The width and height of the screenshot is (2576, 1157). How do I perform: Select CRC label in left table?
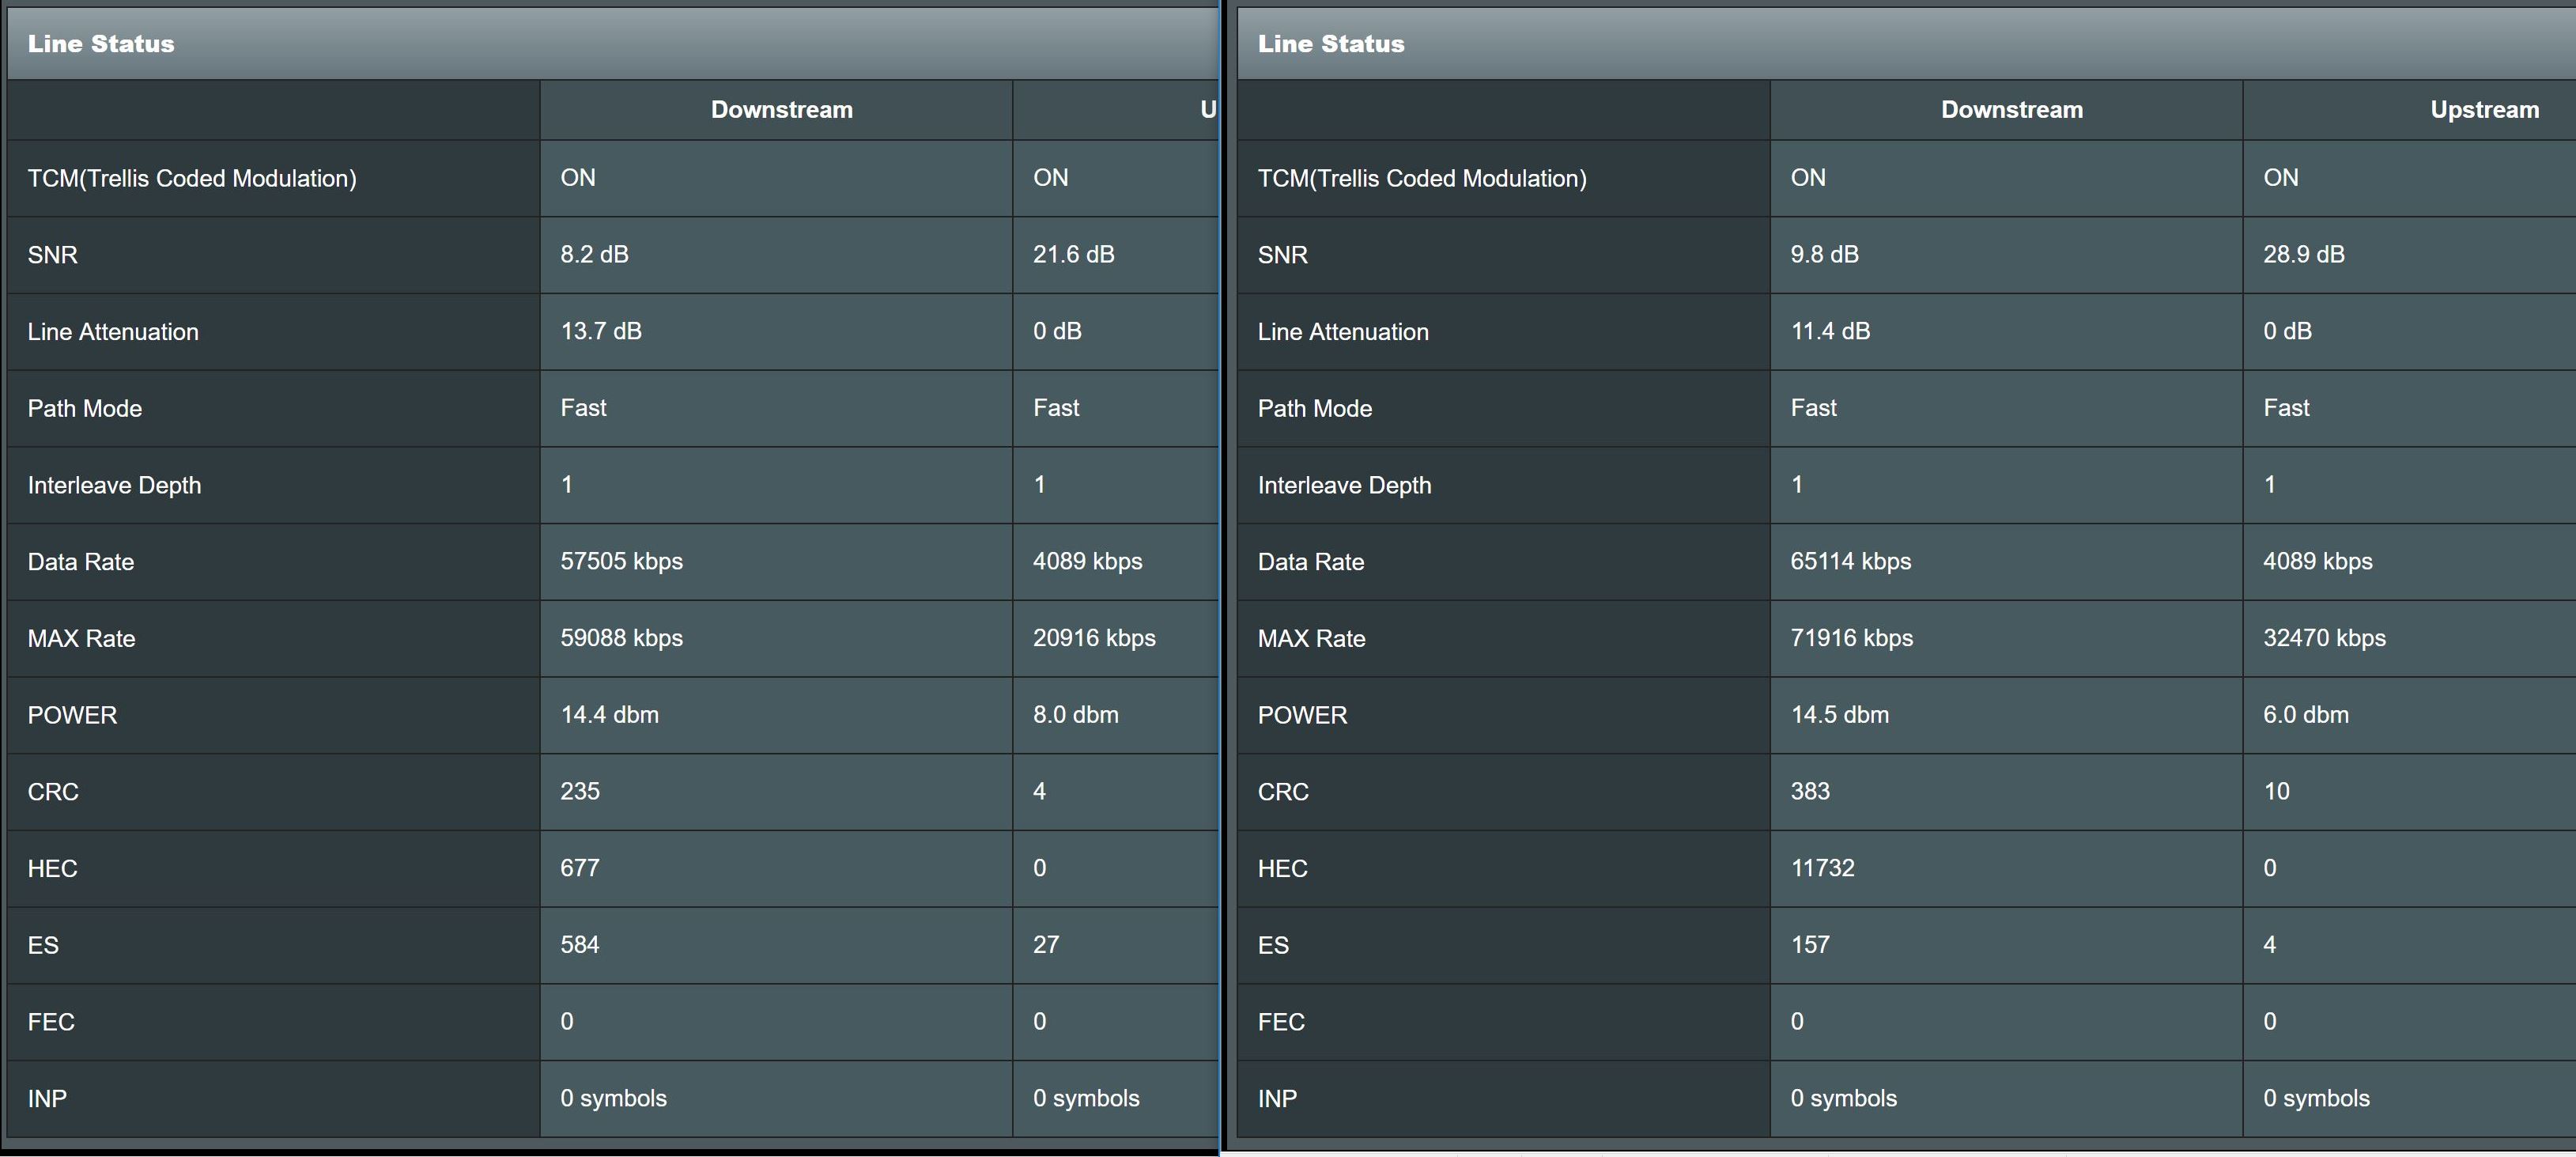pyautogui.click(x=53, y=792)
